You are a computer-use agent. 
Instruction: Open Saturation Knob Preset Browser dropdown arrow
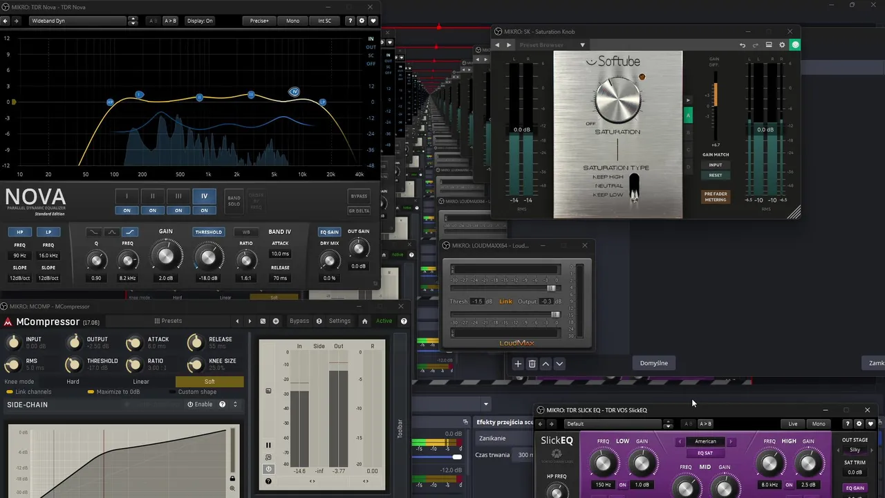(582, 45)
